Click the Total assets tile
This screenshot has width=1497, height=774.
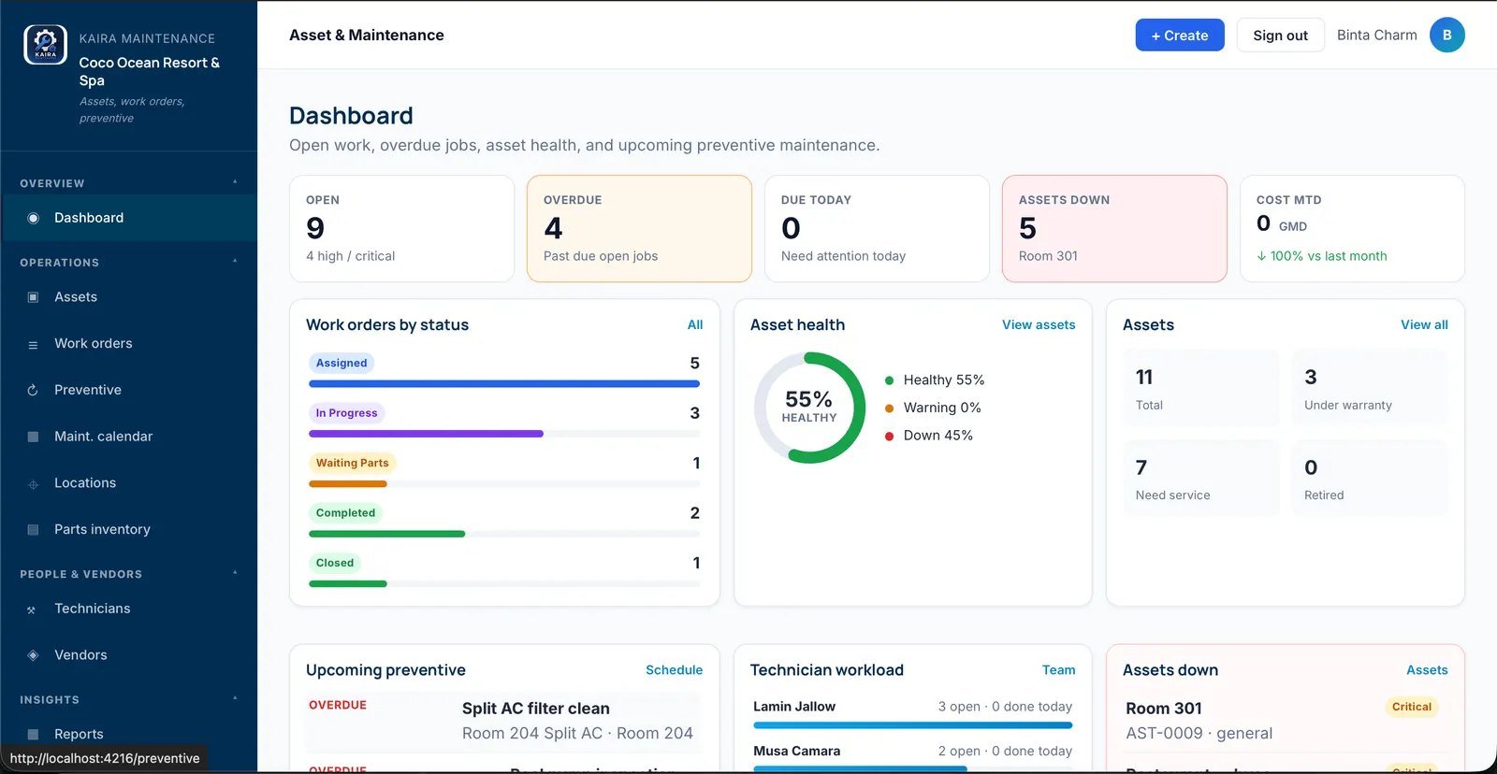(x=1200, y=389)
